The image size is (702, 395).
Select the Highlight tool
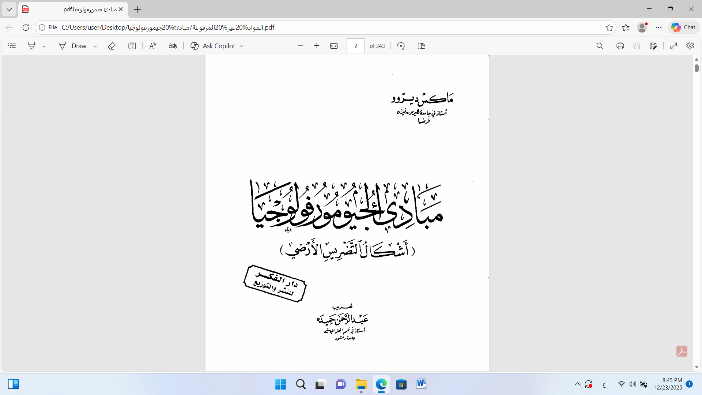pyautogui.click(x=32, y=46)
